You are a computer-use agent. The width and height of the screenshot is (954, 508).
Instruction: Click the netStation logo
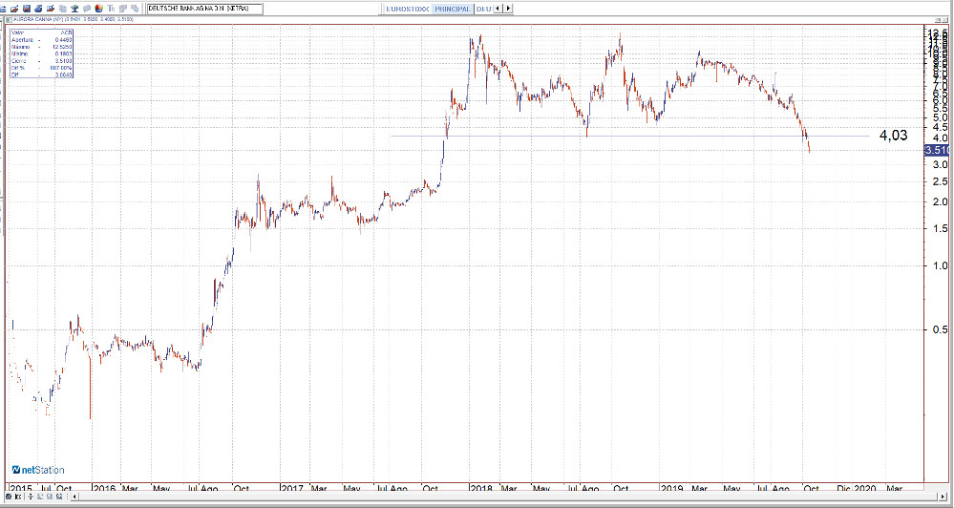pos(38,470)
